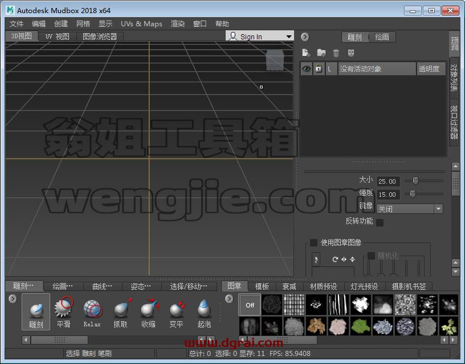Switch layer mode to 绘画
465x364 pixels.
(382, 37)
